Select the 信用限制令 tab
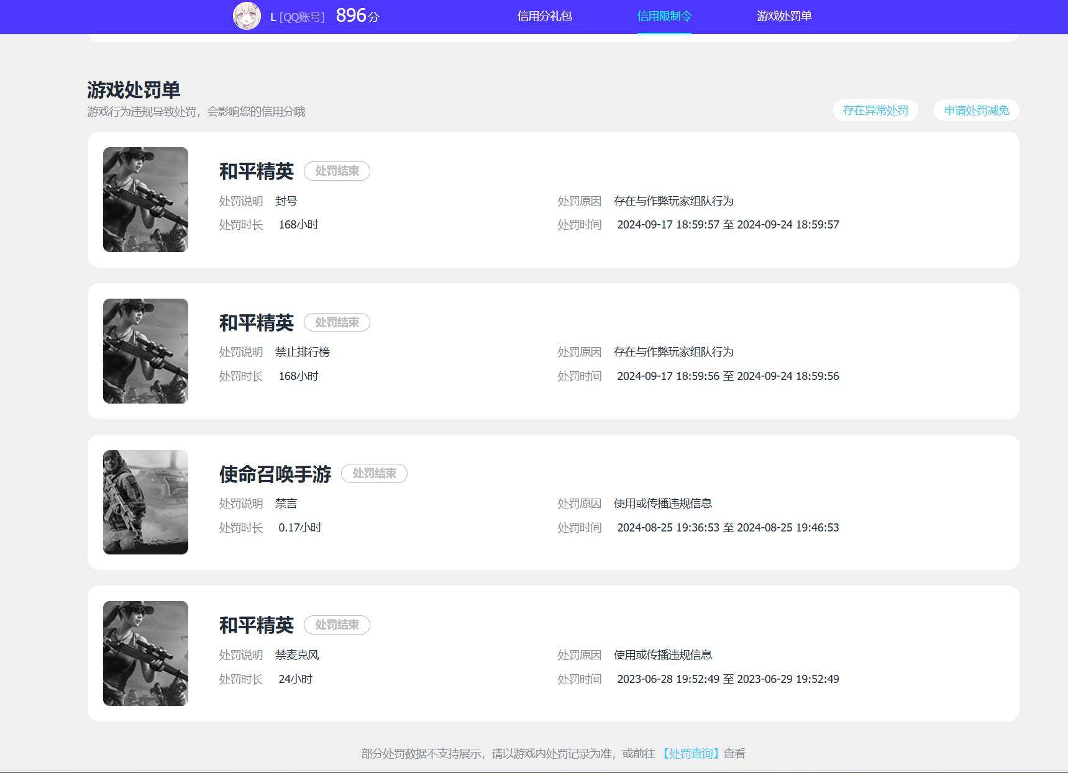 coord(664,16)
